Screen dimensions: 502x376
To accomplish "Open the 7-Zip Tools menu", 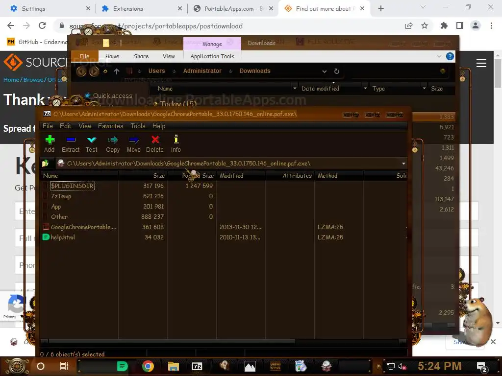I will (x=138, y=126).
